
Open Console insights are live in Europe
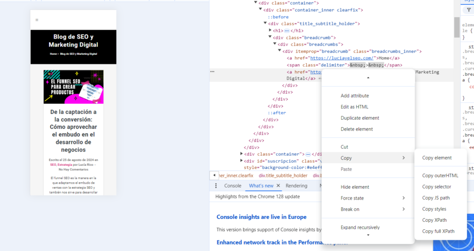click(262, 217)
